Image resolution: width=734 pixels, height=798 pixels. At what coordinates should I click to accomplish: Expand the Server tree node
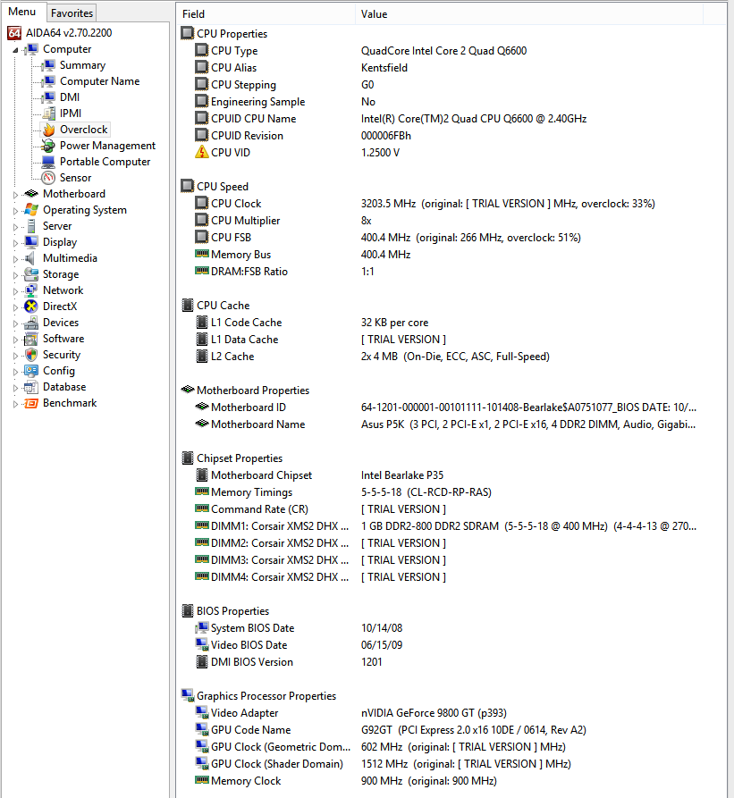coord(16,228)
